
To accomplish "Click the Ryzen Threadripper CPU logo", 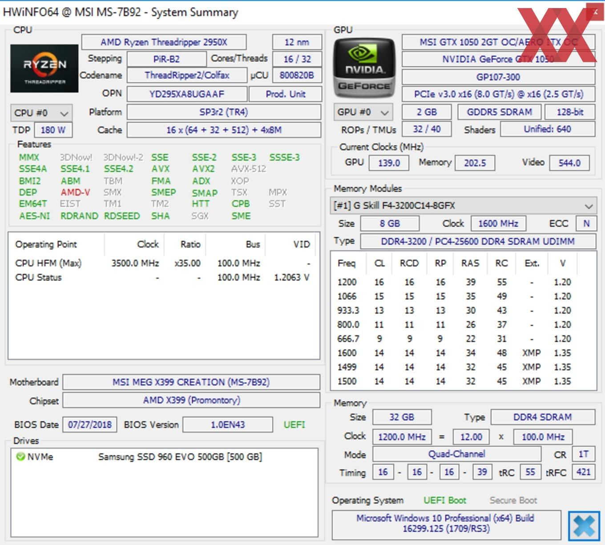I will point(44,68).
